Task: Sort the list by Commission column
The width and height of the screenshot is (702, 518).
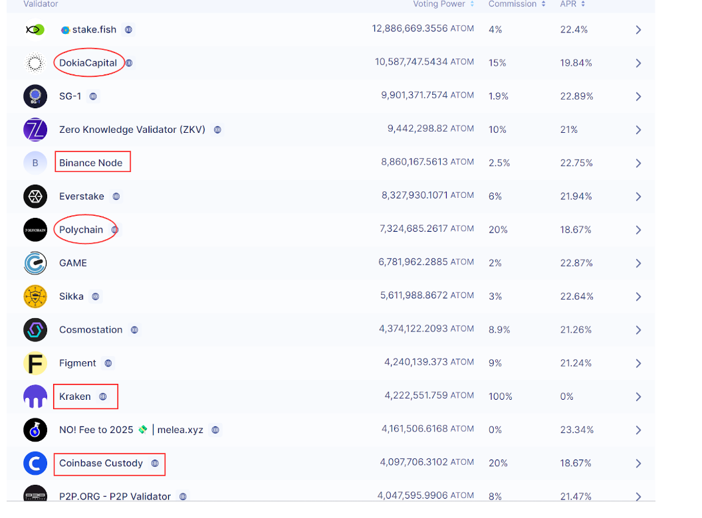Action: click(517, 4)
